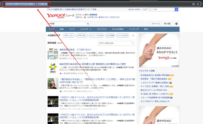Click the 消費者庁 logo thumbnail

tap(53, 68)
